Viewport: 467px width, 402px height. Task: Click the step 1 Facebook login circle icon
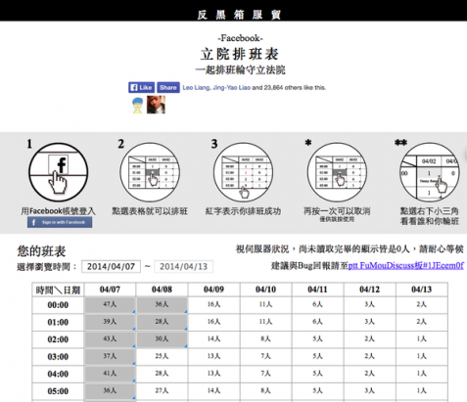tap(59, 172)
